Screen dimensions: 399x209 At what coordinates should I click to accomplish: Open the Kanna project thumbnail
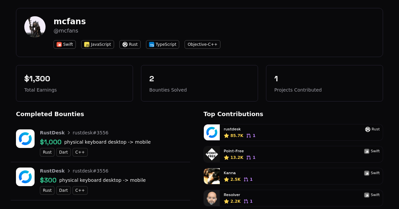pyautogui.click(x=212, y=176)
